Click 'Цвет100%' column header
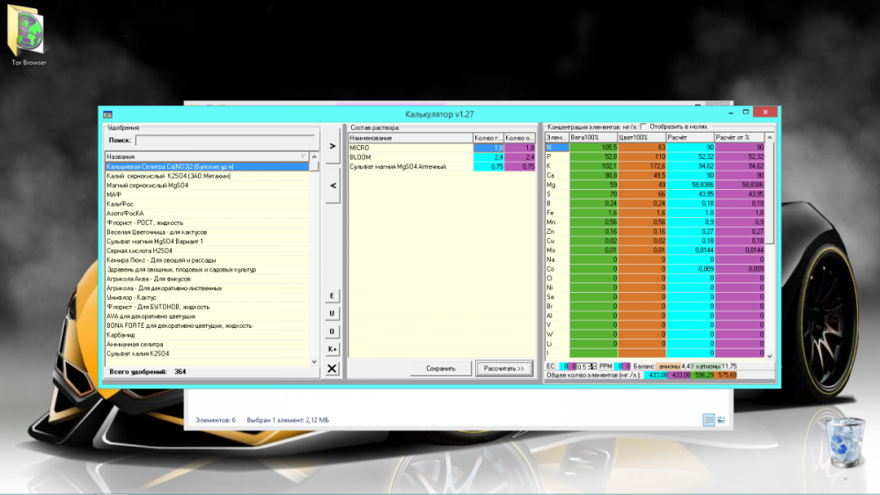This screenshot has height=495, width=880. pos(642,137)
